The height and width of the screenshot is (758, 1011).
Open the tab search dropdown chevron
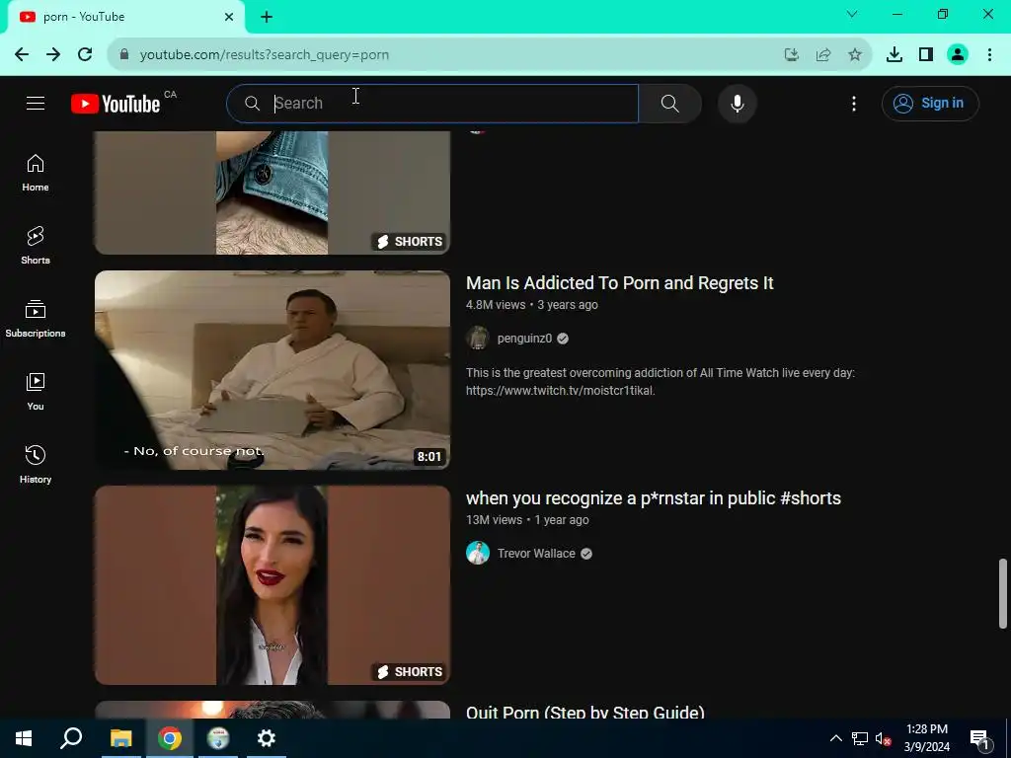852,14
